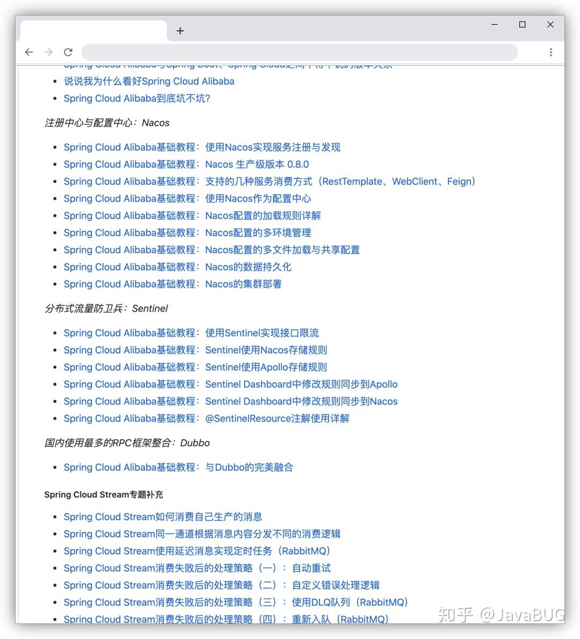Open 说说我为什么看好Spring Cloud Alibaba

pos(149,81)
